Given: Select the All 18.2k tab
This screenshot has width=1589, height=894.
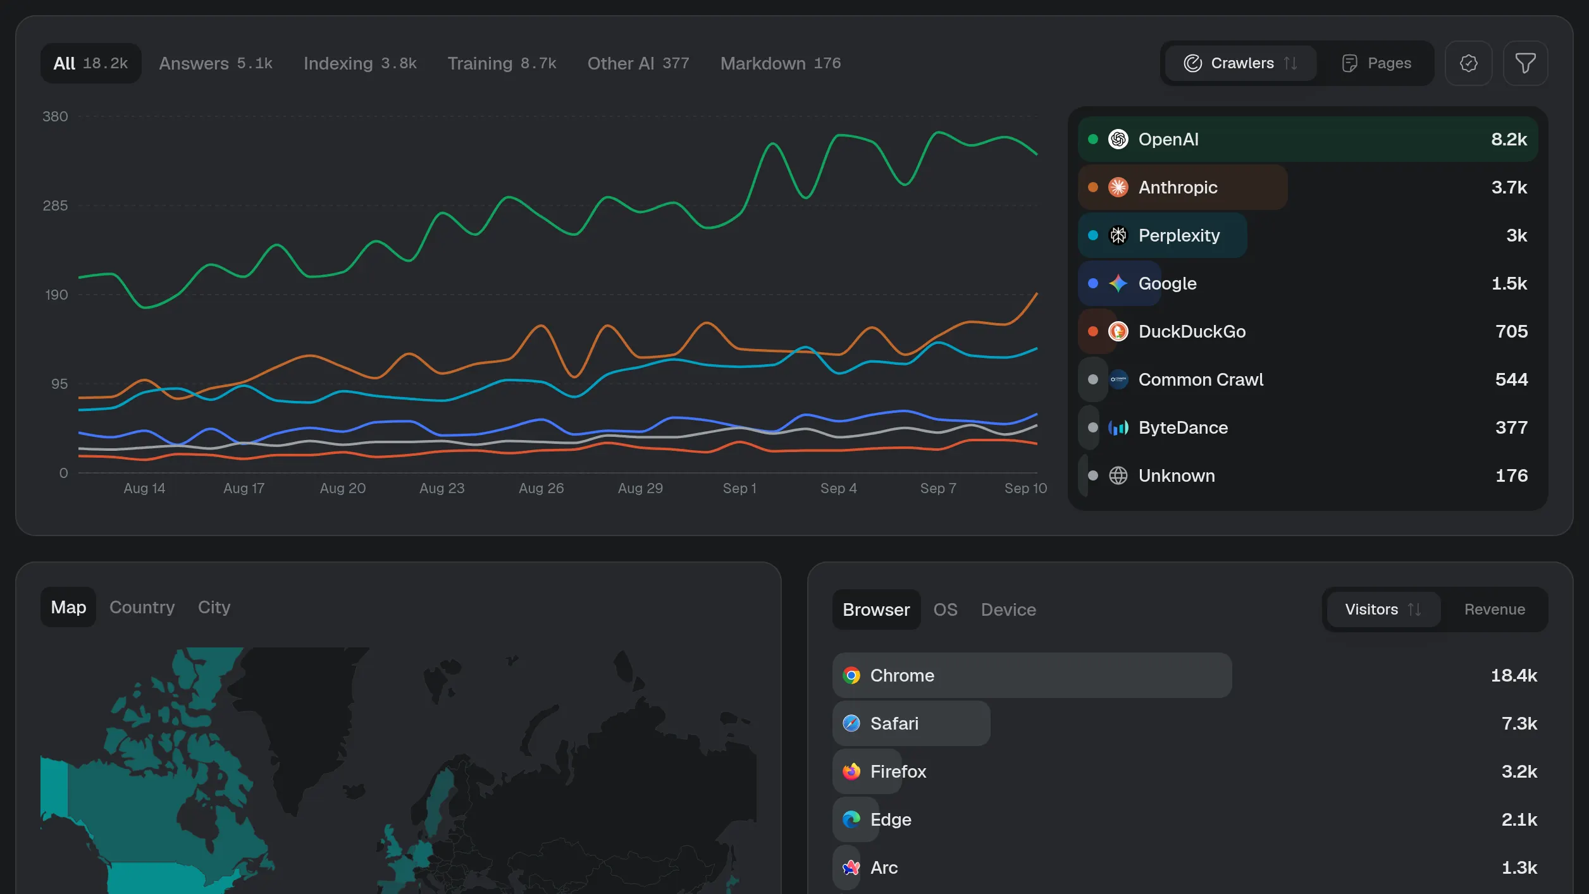Looking at the screenshot, I should click(91, 63).
